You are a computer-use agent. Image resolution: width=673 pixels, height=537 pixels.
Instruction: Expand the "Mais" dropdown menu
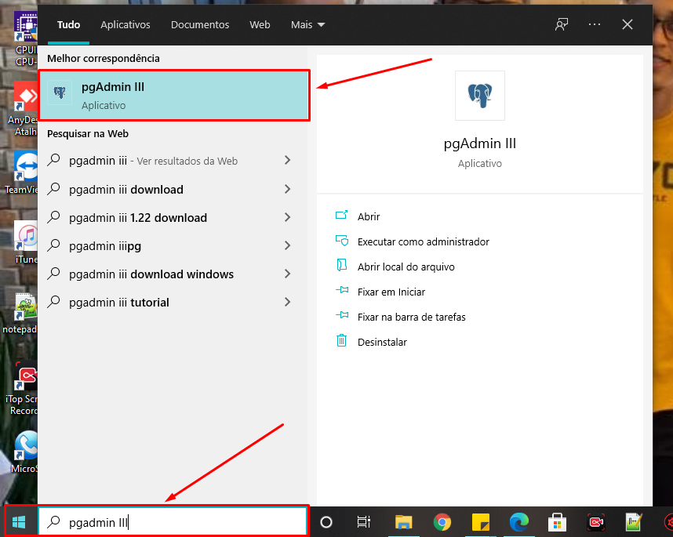pos(307,24)
